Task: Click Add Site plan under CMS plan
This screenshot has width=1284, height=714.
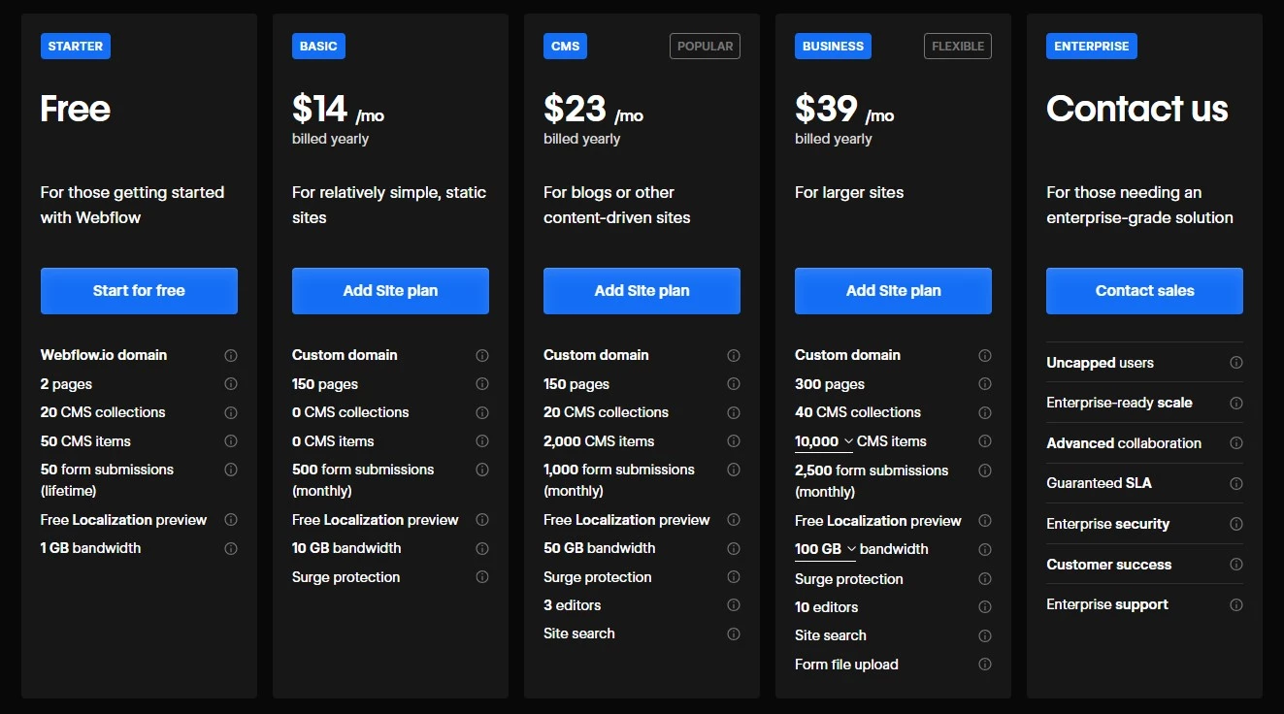Action: tap(642, 291)
